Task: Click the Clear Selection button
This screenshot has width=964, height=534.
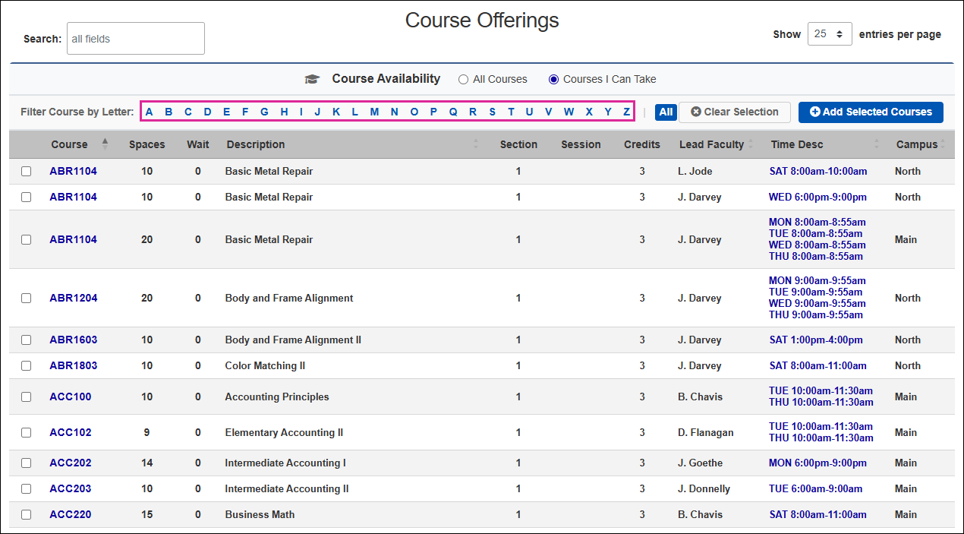Action: (735, 112)
